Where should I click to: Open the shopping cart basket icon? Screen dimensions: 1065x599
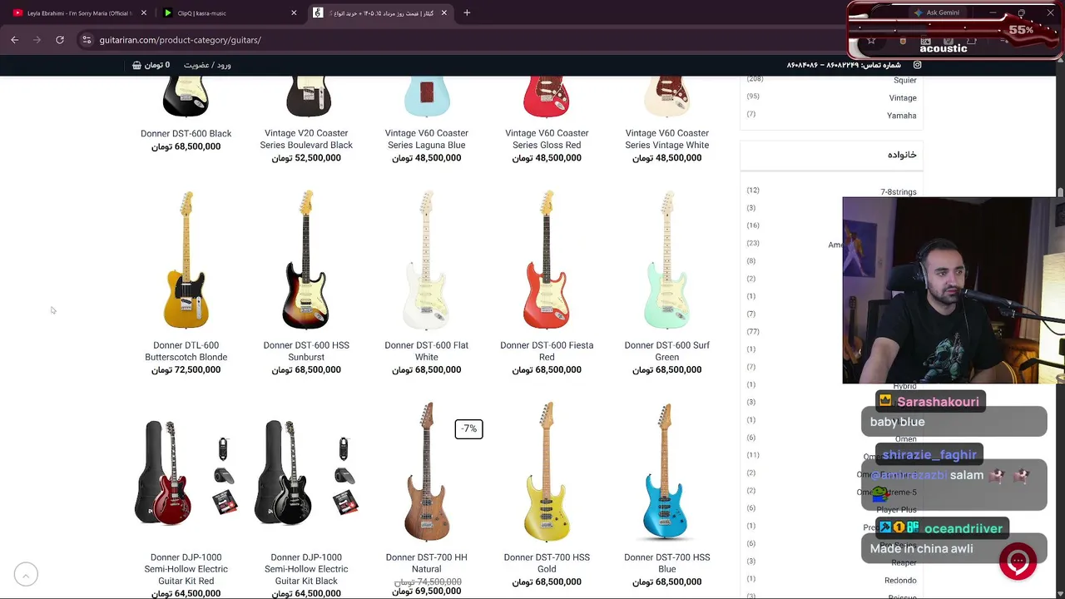(x=137, y=65)
